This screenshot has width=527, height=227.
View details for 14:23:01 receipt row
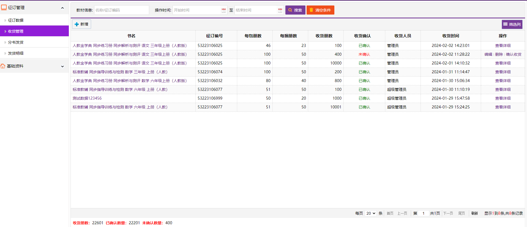pyautogui.click(x=503, y=46)
